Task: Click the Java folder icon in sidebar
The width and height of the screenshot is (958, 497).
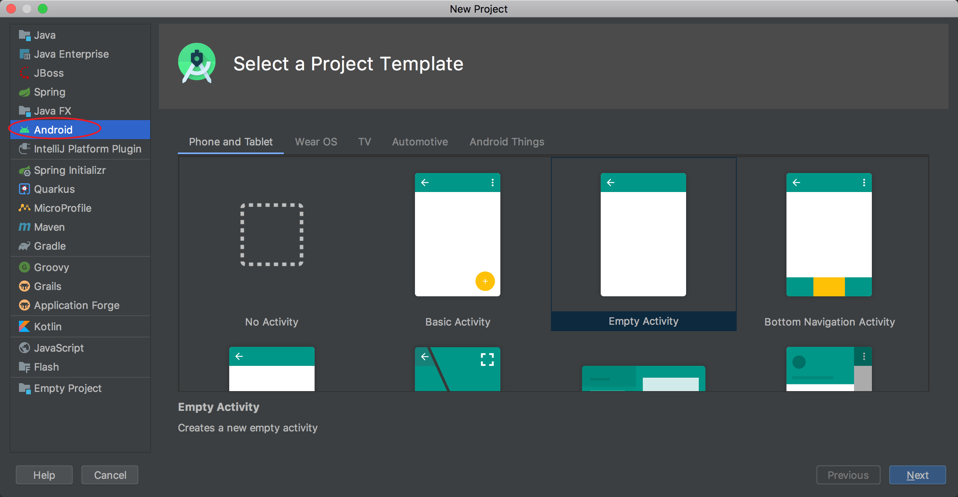Action: tap(25, 35)
